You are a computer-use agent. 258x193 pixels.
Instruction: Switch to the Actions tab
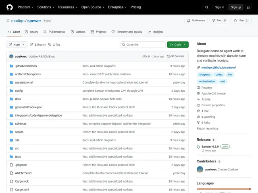[78, 32]
